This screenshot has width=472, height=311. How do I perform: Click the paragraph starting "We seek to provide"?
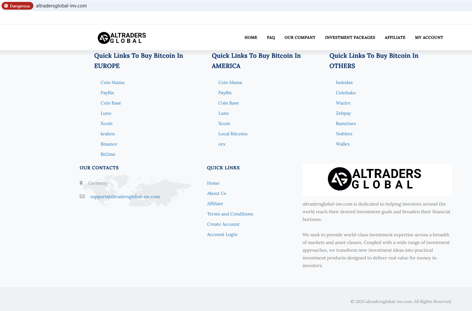pyautogui.click(x=376, y=250)
